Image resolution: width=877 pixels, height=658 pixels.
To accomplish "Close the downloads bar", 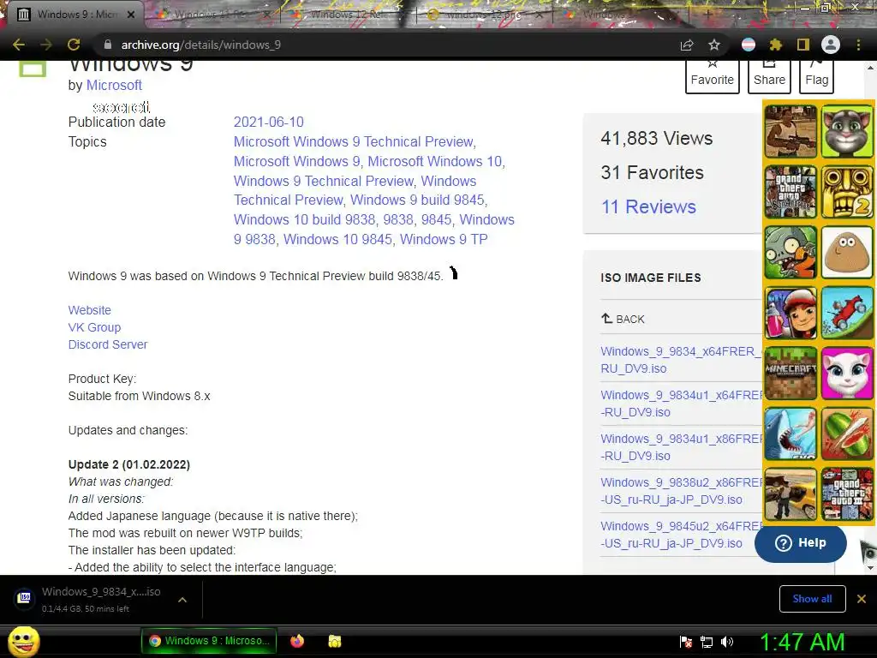I will coord(862,599).
